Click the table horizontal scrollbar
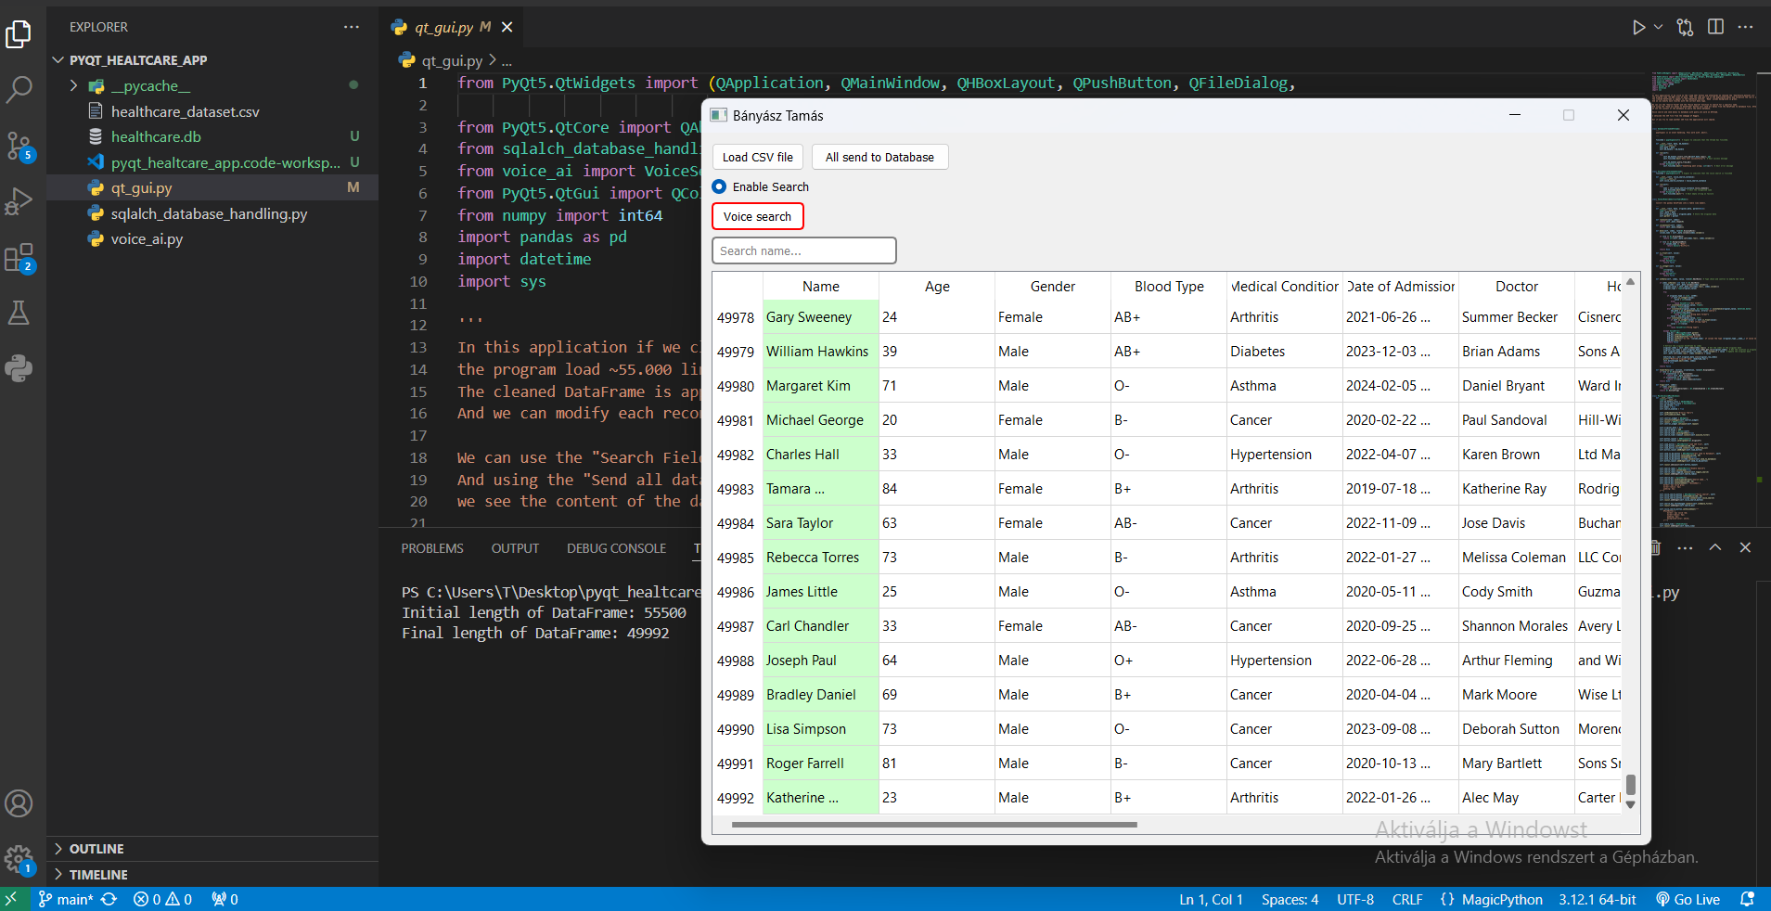 point(934,824)
